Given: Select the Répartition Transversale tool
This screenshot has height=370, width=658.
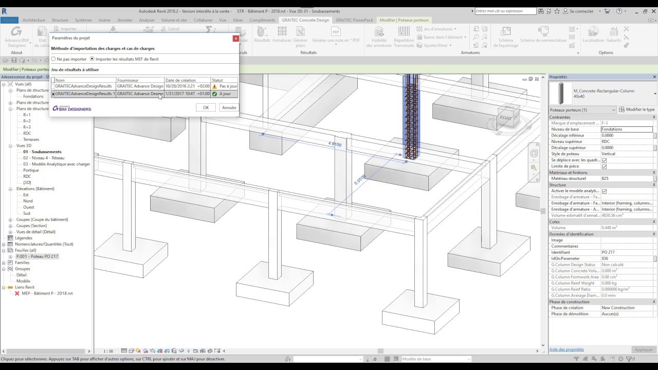Looking at the screenshot, I should (x=404, y=36).
